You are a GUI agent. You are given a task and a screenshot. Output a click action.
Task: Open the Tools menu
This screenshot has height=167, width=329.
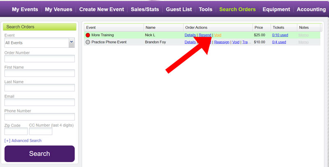click(x=205, y=9)
